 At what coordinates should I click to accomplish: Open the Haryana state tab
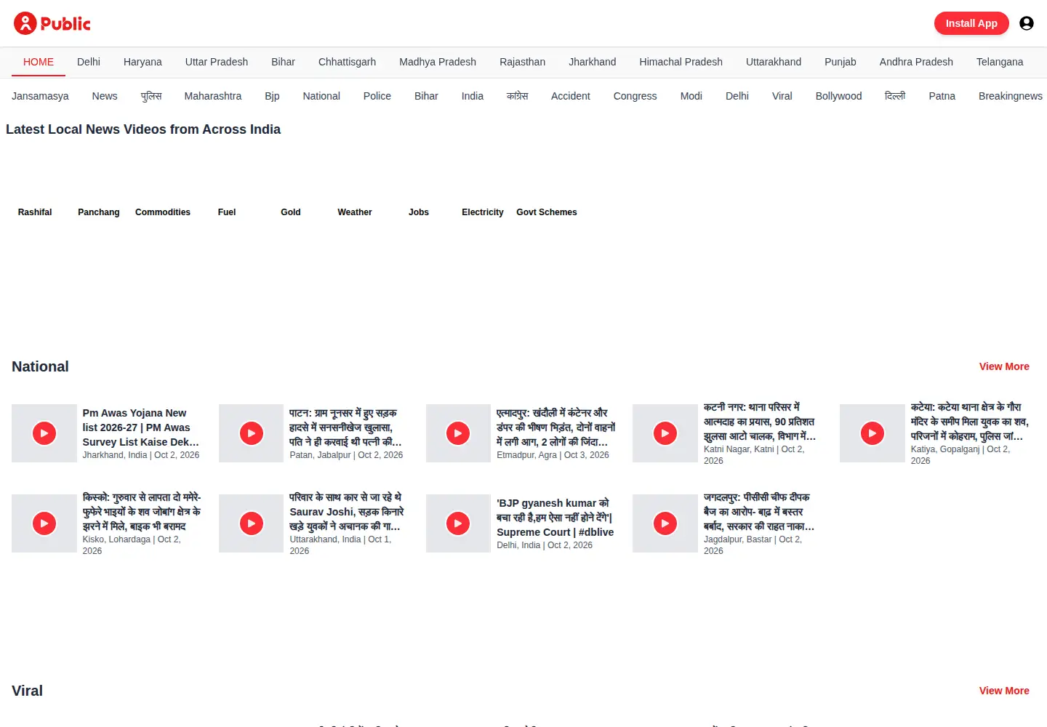tap(143, 62)
